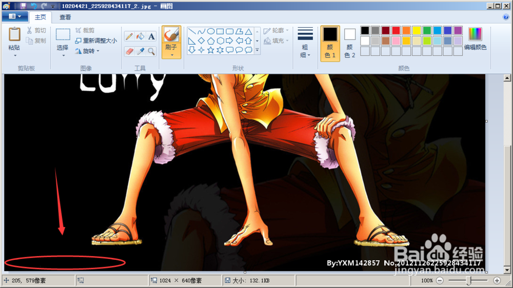
Task: Click the Brushes (刷子) icon
Action: coord(171,34)
